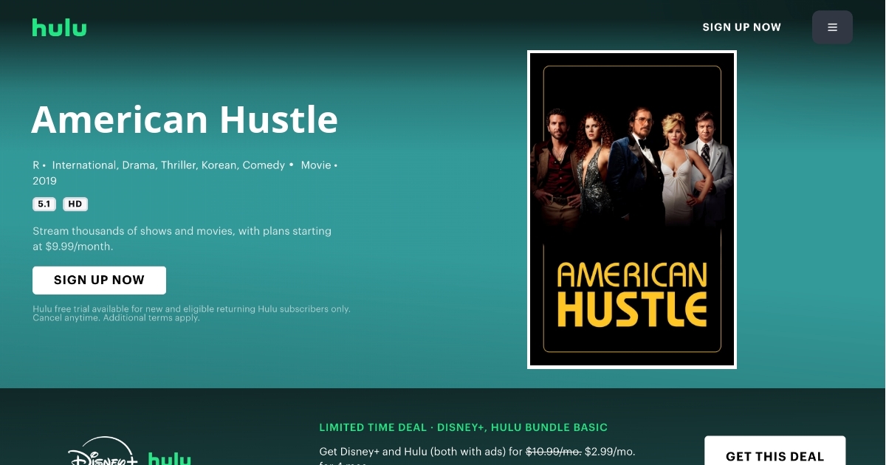Open the hamburger menu in the header
Image resolution: width=886 pixels, height=465 pixels.
[x=832, y=27]
